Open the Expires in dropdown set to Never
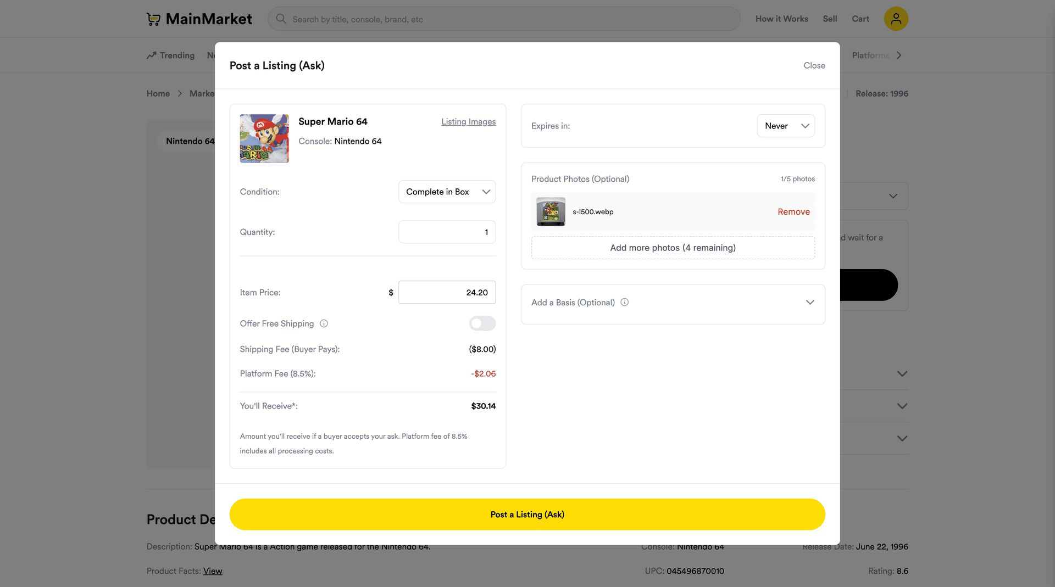 pyautogui.click(x=786, y=126)
